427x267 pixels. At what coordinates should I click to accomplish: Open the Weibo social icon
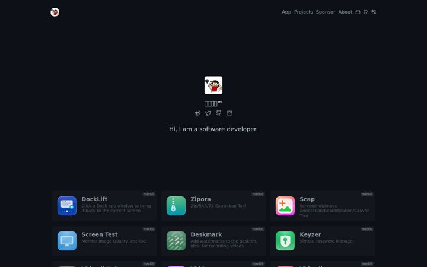click(x=197, y=113)
